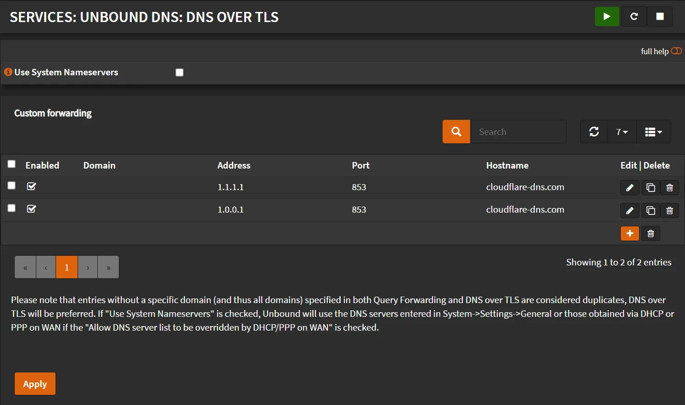685x405 pixels.
Task: Toggle the select-all checkbox in table header
Action: 11,164
